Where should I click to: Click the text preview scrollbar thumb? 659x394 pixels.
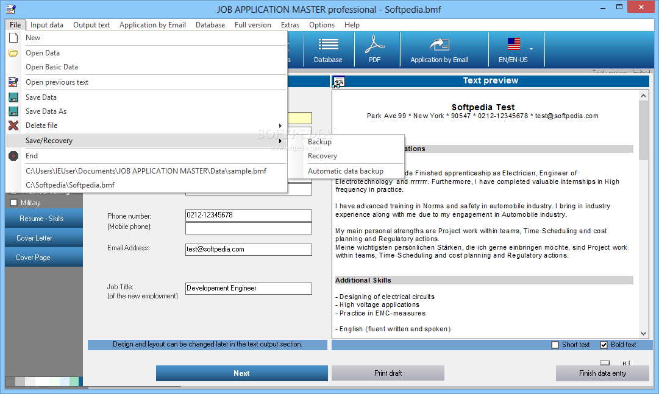point(643,131)
